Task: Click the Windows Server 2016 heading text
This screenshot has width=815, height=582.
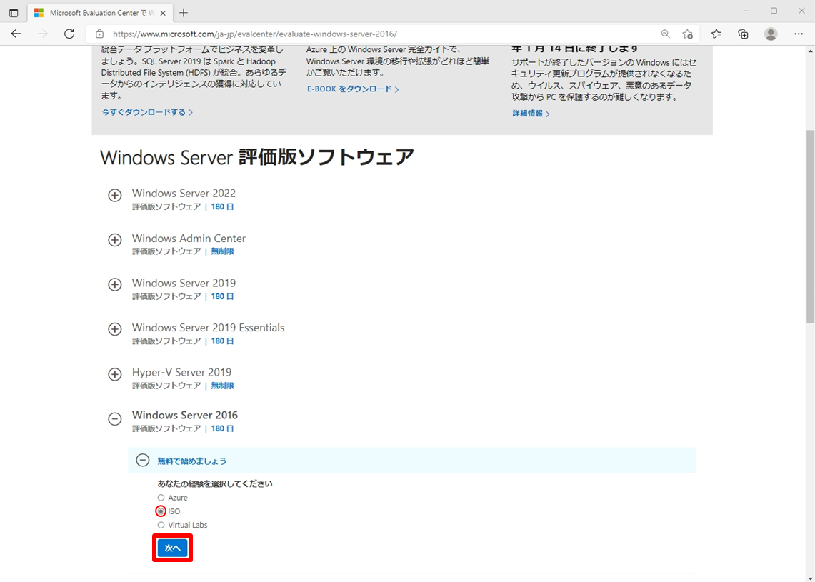Action: (x=184, y=415)
